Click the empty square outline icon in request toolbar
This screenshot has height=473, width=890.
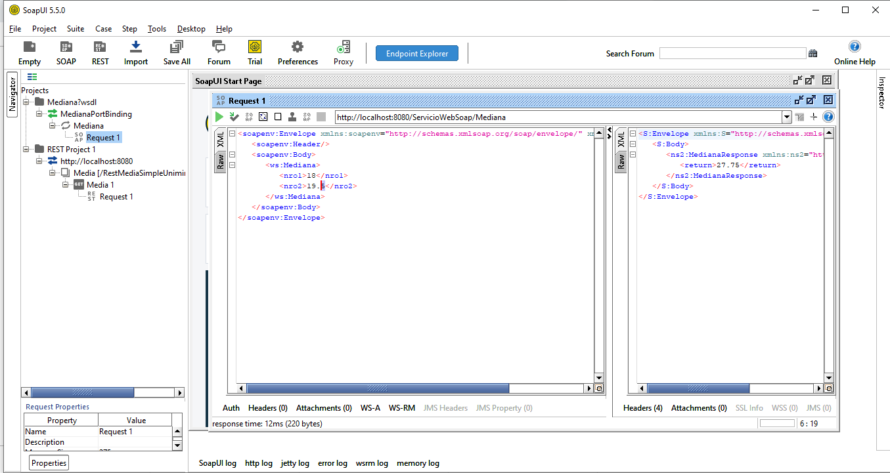[278, 117]
